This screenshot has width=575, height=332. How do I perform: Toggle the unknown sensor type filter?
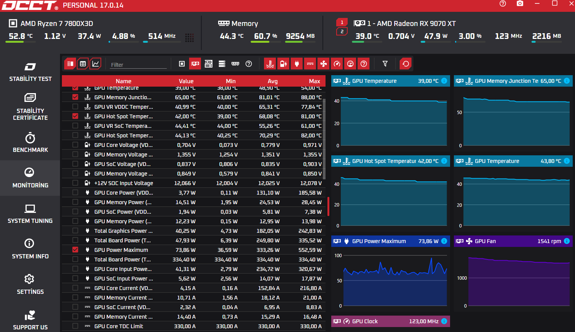tap(364, 64)
